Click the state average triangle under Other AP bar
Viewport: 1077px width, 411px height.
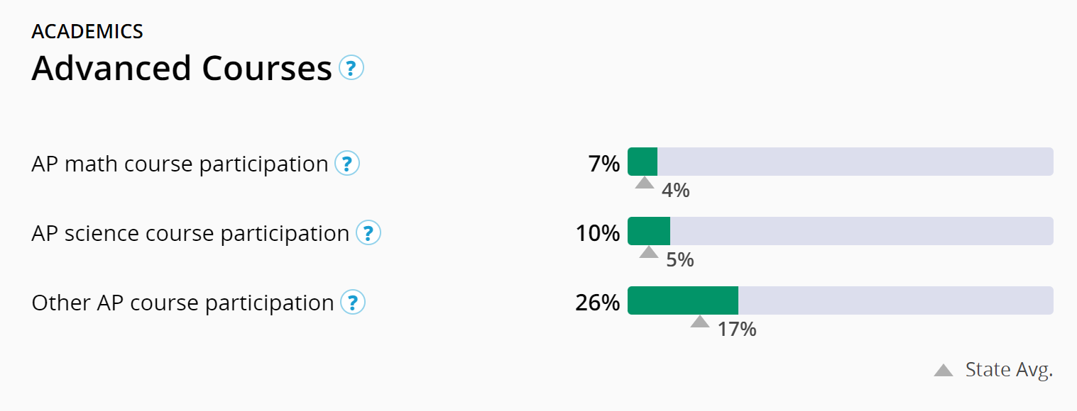(x=700, y=322)
